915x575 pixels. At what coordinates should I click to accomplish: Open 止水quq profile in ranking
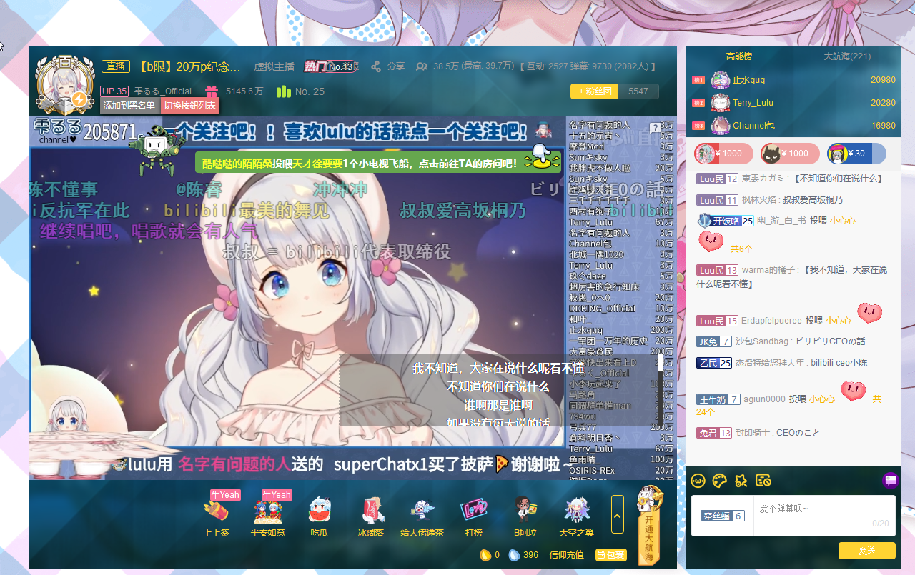[748, 80]
